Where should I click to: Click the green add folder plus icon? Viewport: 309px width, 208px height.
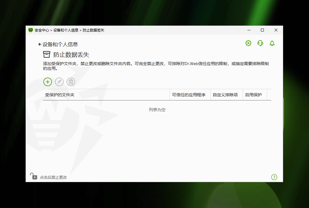point(48,82)
